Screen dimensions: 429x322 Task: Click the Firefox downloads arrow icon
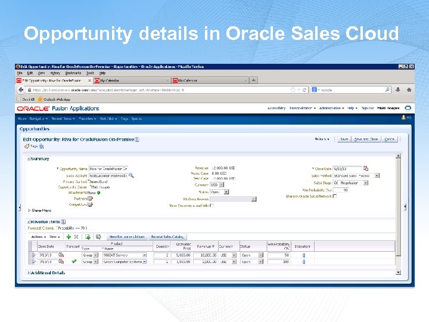point(398,90)
